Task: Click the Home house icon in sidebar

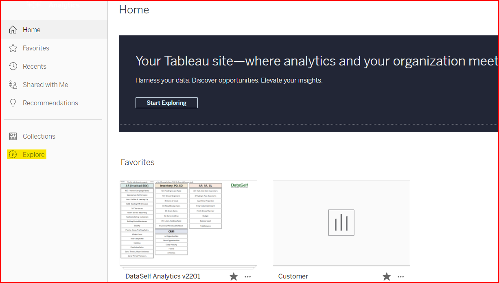Action: click(x=13, y=30)
